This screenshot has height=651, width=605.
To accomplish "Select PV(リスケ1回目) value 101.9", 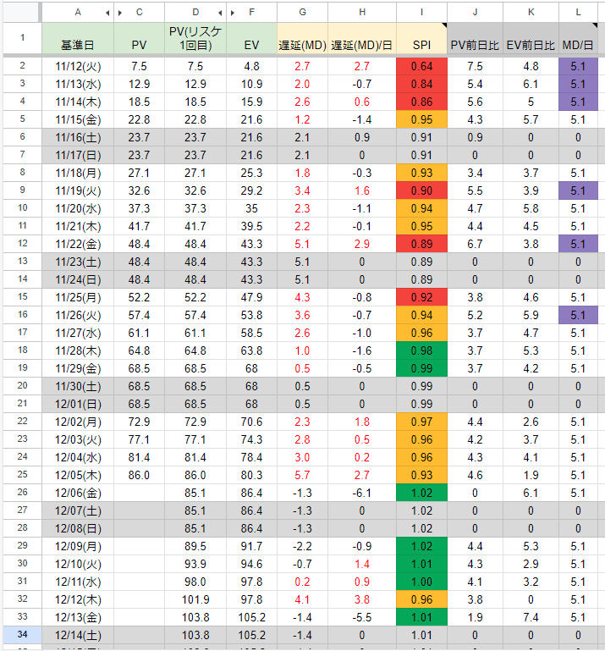I will 195,599.
